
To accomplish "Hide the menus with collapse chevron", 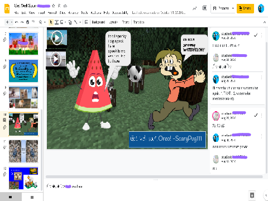I will pyautogui.click(x=265, y=22).
